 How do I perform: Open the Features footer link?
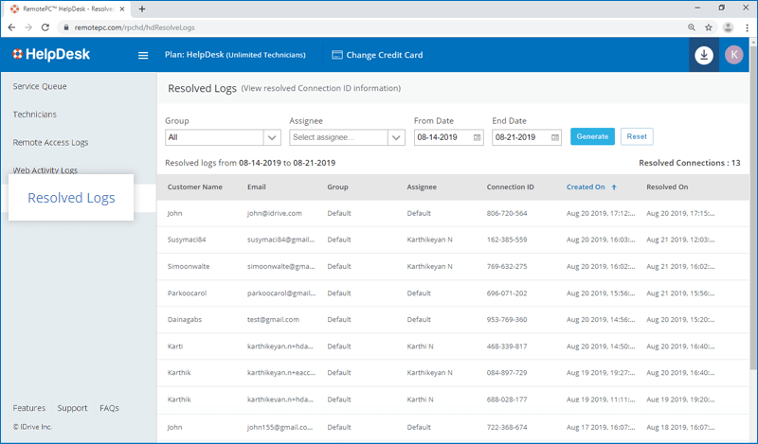pyautogui.click(x=29, y=408)
